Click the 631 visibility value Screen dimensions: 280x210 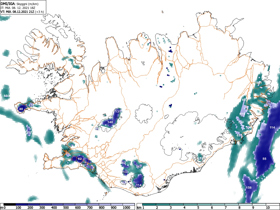click(x=239, y=135)
